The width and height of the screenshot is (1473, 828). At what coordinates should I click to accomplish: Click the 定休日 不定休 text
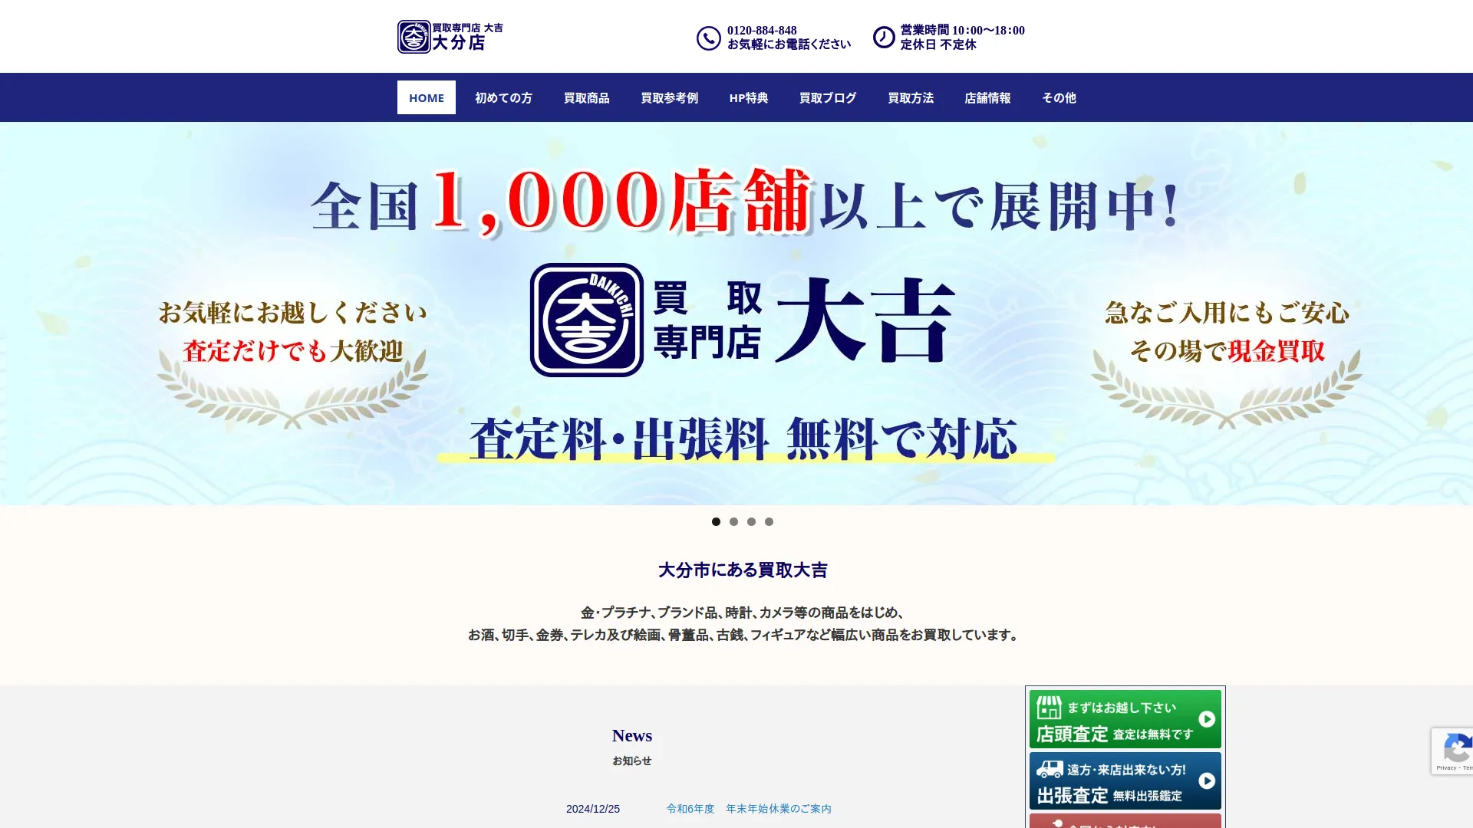coord(938,44)
